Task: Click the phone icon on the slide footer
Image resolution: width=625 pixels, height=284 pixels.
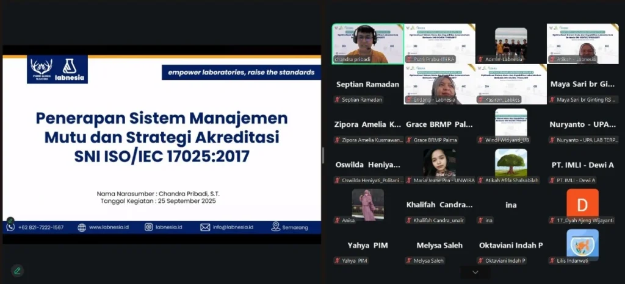Action: tap(10, 227)
